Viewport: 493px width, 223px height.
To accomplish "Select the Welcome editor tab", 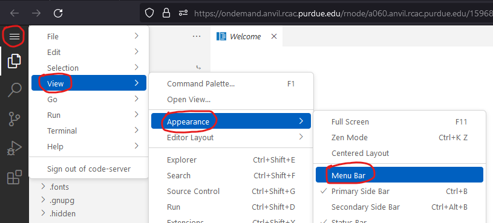I will click(247, 36).
